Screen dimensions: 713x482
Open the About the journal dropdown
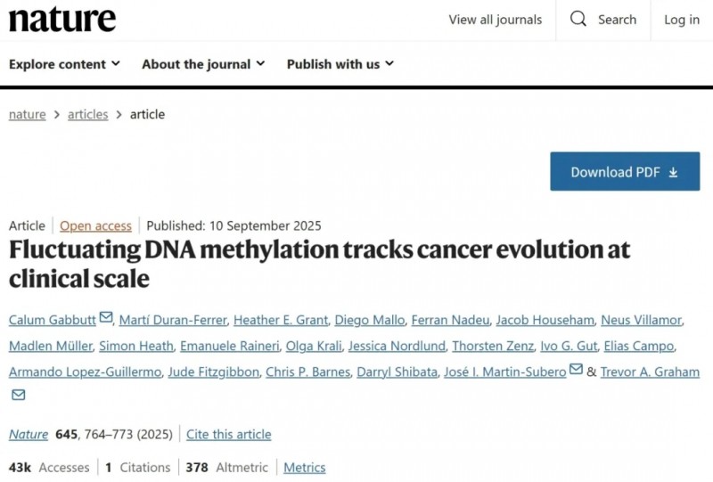coord(203,64)
